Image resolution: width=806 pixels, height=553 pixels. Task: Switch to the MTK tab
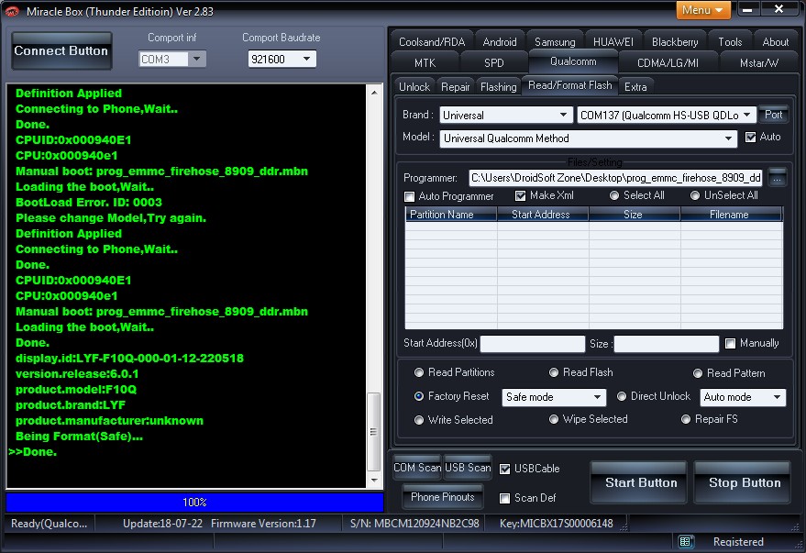425,62
